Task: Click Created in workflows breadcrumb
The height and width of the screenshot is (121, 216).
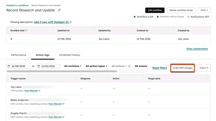Action: point(17,5)
